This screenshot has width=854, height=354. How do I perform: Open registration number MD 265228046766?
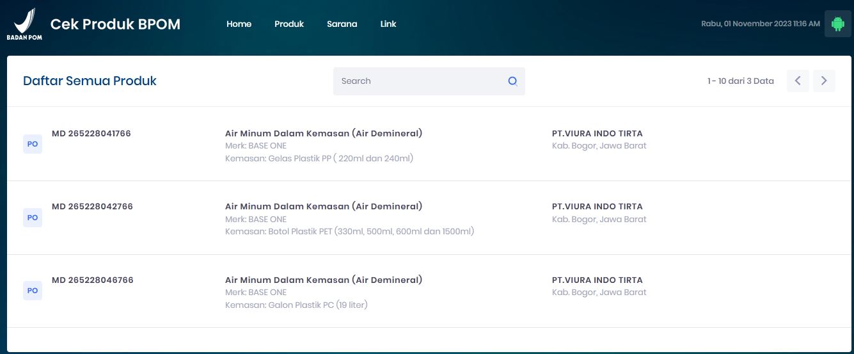click(x=92, y=280)
